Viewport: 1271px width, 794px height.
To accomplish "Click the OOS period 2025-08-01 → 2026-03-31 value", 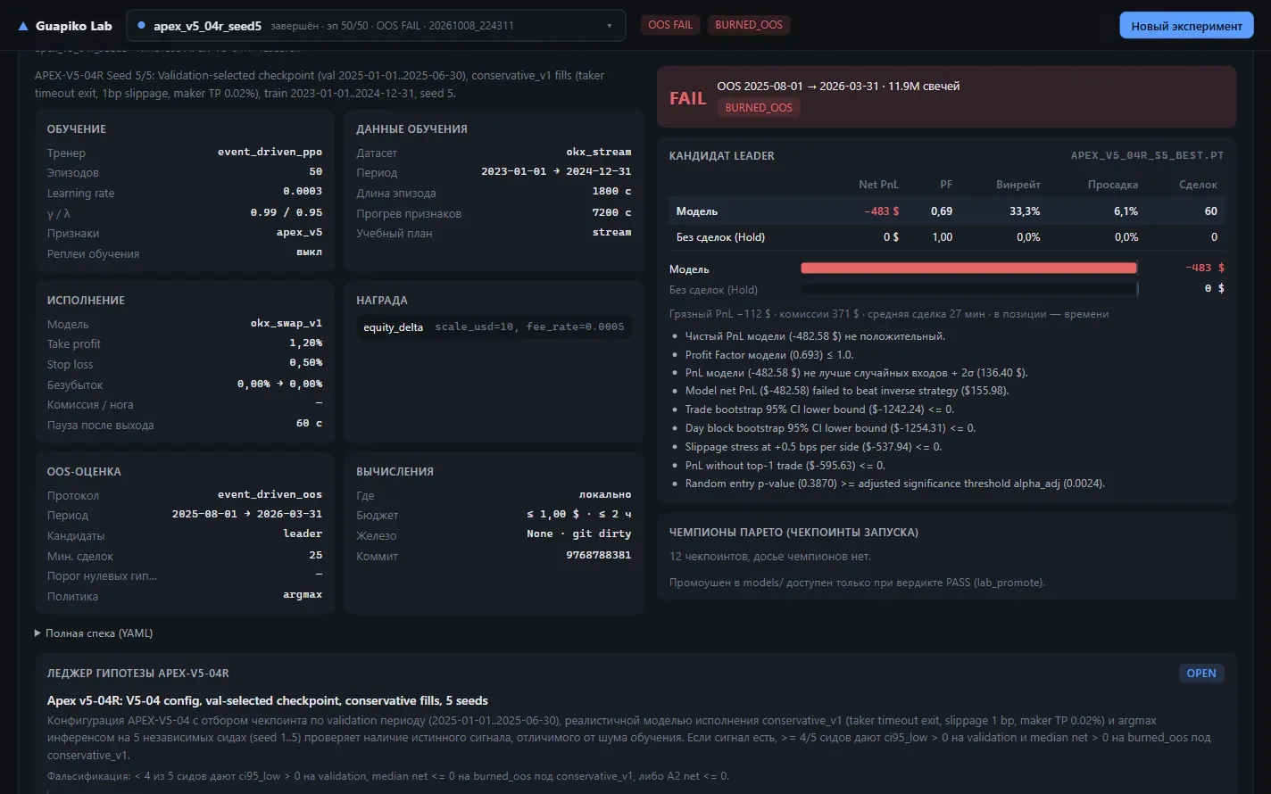I will click(247, 514).
